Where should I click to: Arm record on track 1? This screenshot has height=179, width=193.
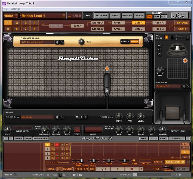(x=57, y=145)
